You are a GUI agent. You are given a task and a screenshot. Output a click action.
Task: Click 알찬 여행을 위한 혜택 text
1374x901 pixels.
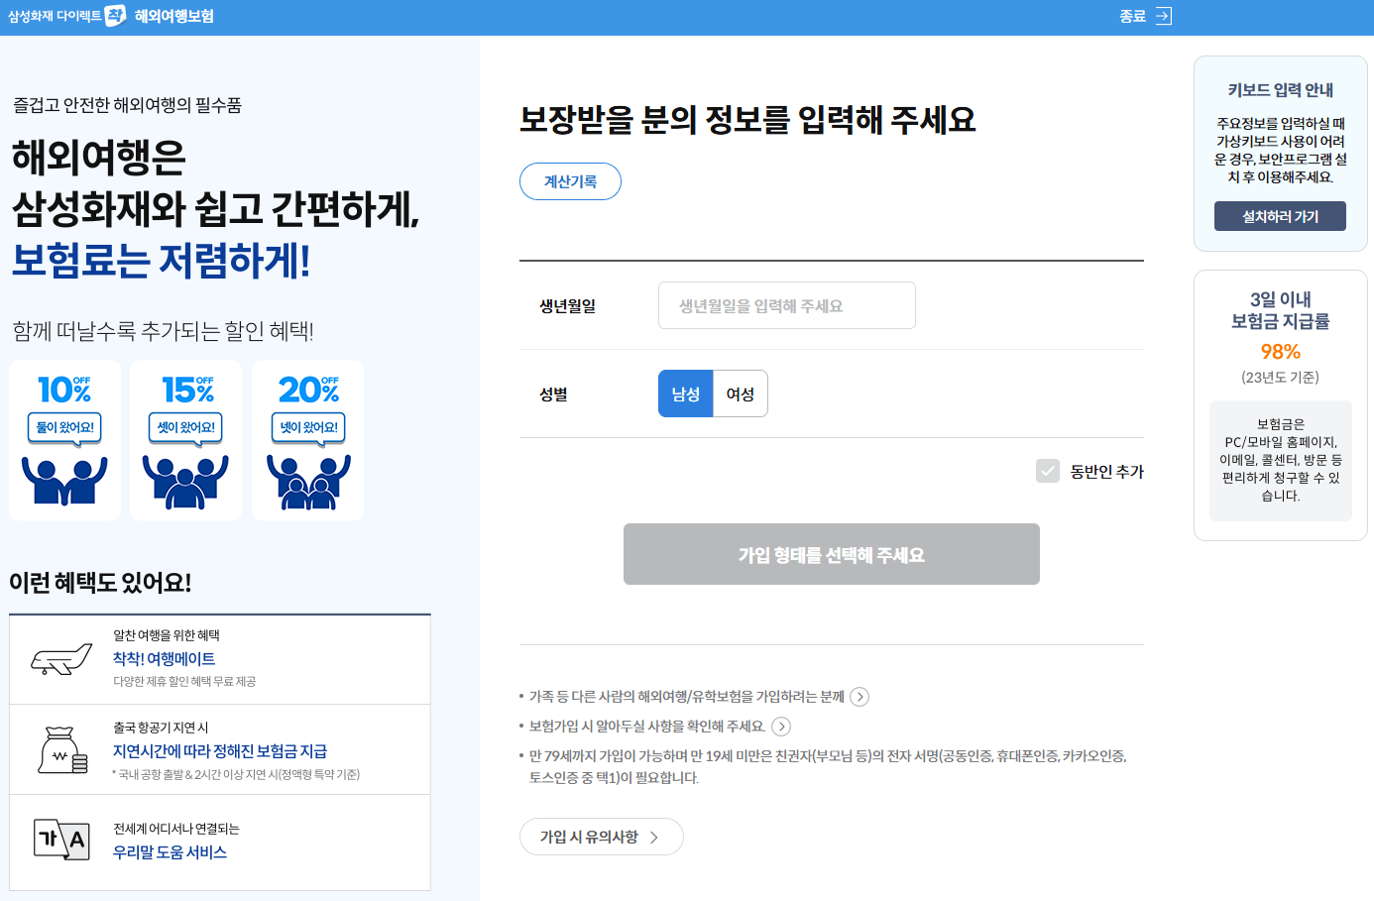tap(167, 635)
